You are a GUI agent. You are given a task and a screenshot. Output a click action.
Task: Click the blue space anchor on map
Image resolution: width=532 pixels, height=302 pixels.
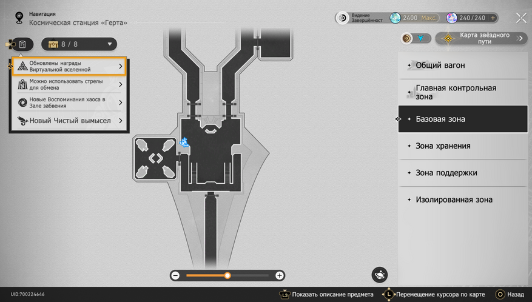[x=184, y=142]
